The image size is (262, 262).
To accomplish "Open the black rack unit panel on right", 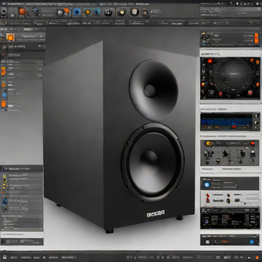I will [230, 219].
